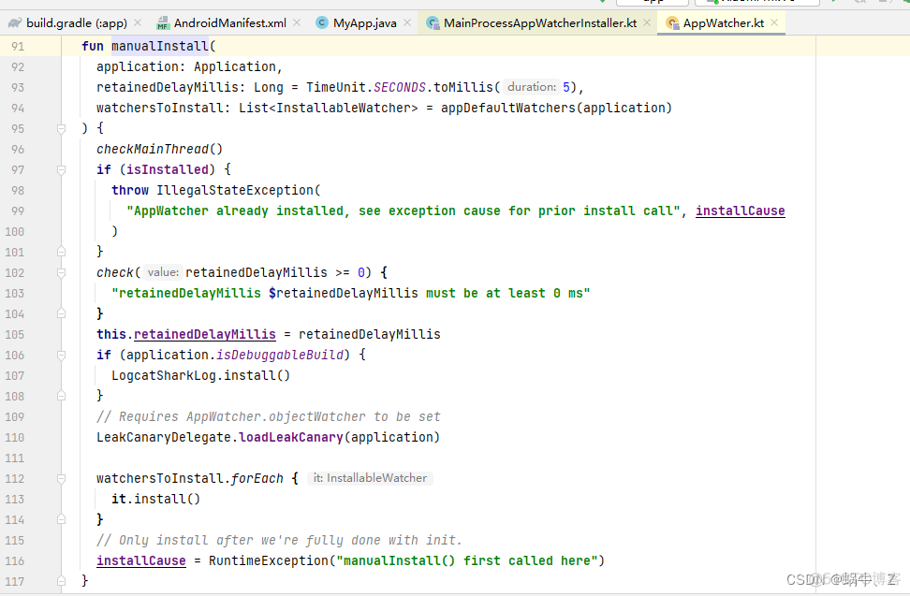Close the AndroidManifest.xml tab
Viewport: 910px width, 596px height.
[x=297, y=22]
